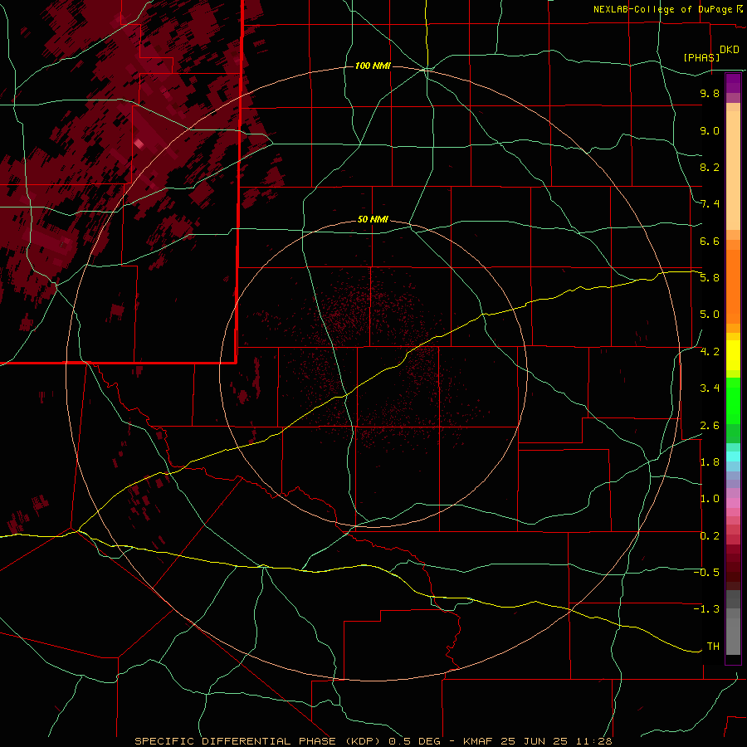This screenshot has width=747, height=747.
Task: Select the 1.0 scale value
Action: tap(710, 499)
